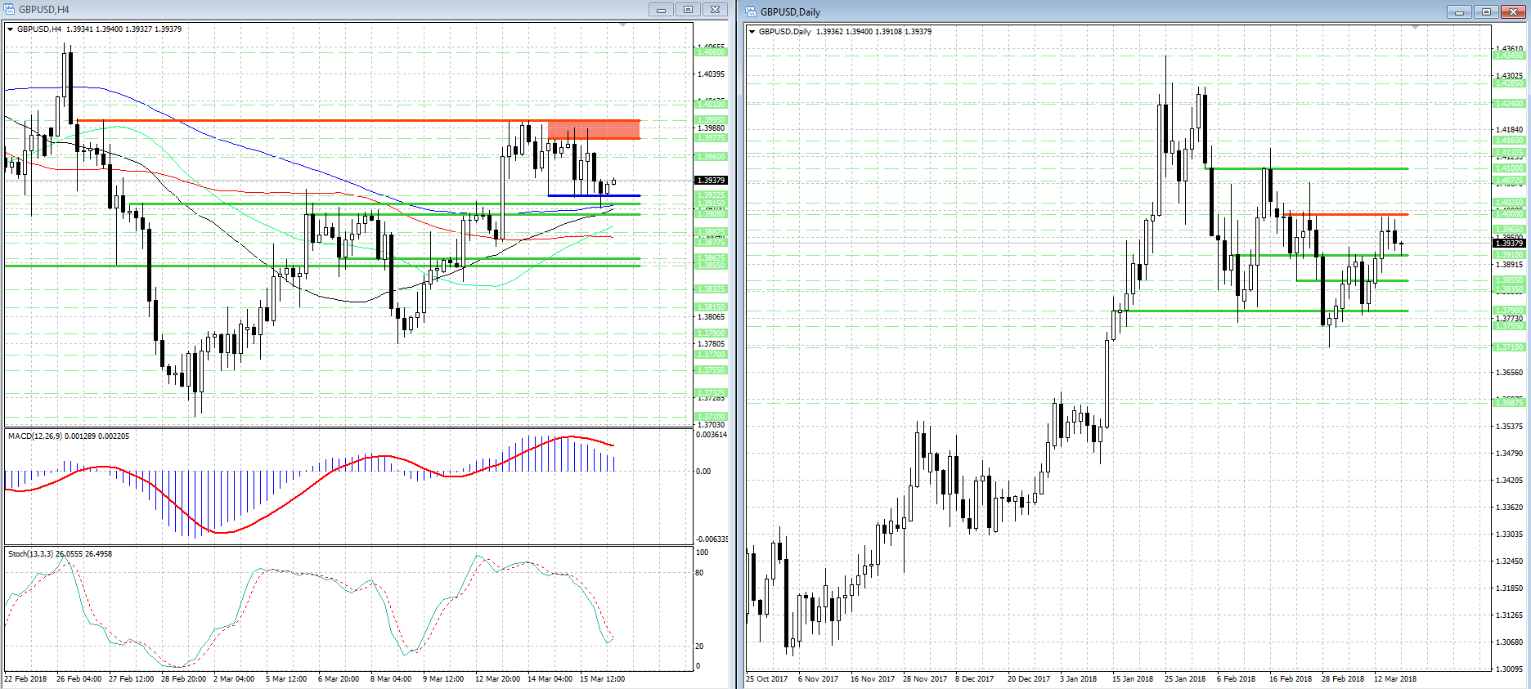Image resolution: width=1531 pixels, height=689 pixels.
Task: Click the MACD(12,26,9) indicator label
Action: tap(68, 436)
